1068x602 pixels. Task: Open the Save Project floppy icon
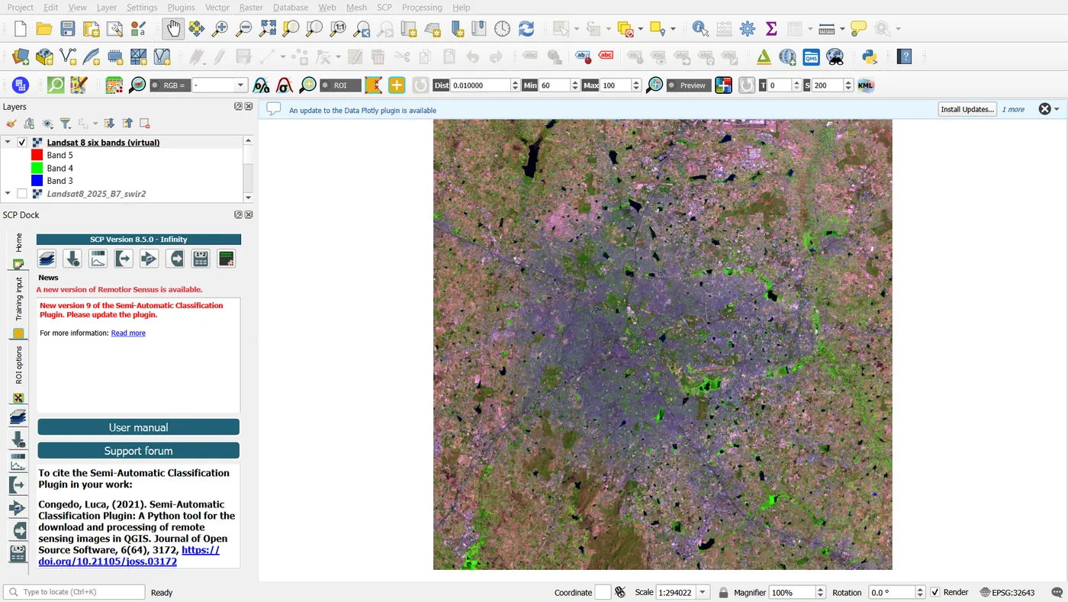click(x=68, y=29)
